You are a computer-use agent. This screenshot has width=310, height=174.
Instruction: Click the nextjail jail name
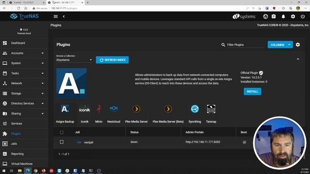point(88,142)
